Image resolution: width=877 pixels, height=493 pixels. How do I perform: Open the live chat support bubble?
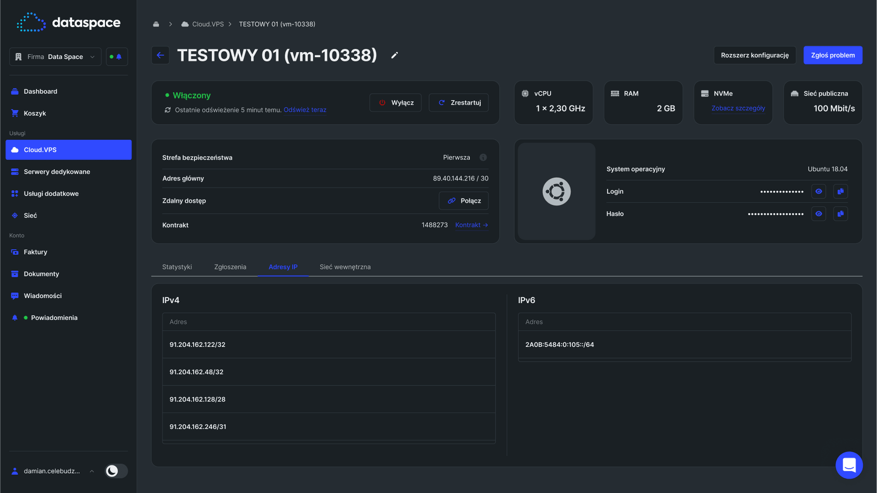pyautogui.click(x=849, y=465)
